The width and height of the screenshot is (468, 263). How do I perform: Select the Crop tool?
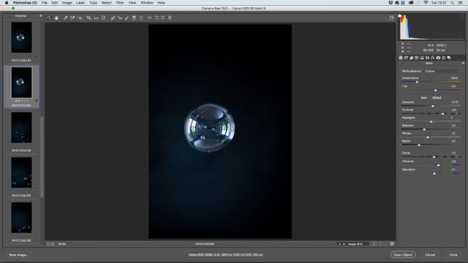pyautogui.click(x=89, y=18)
